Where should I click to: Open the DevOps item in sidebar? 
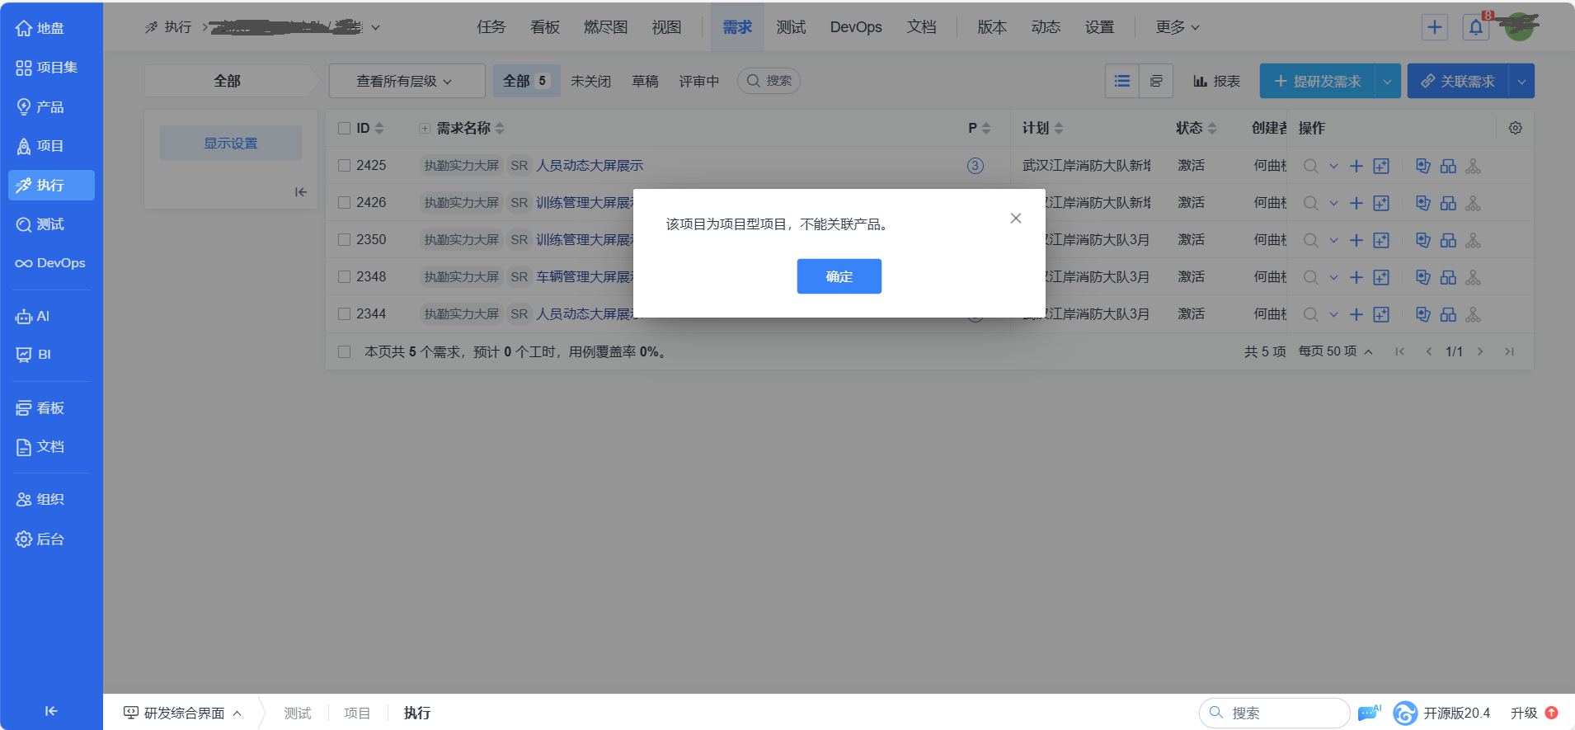pos(51,263)
